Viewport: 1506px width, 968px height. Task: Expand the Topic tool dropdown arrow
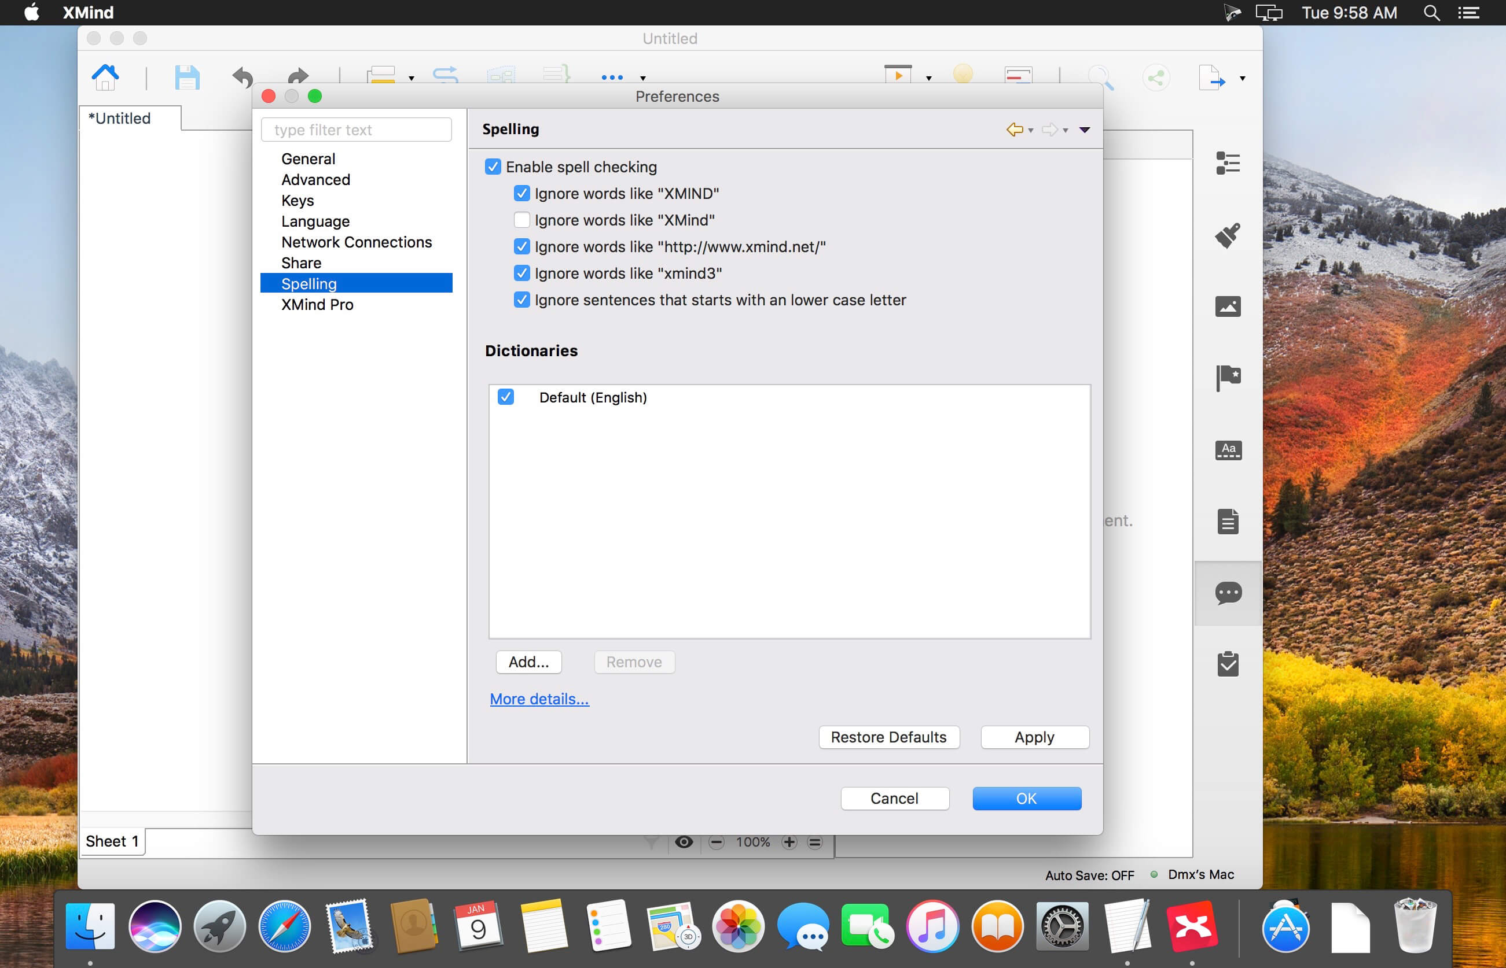[x=412, y=79]
